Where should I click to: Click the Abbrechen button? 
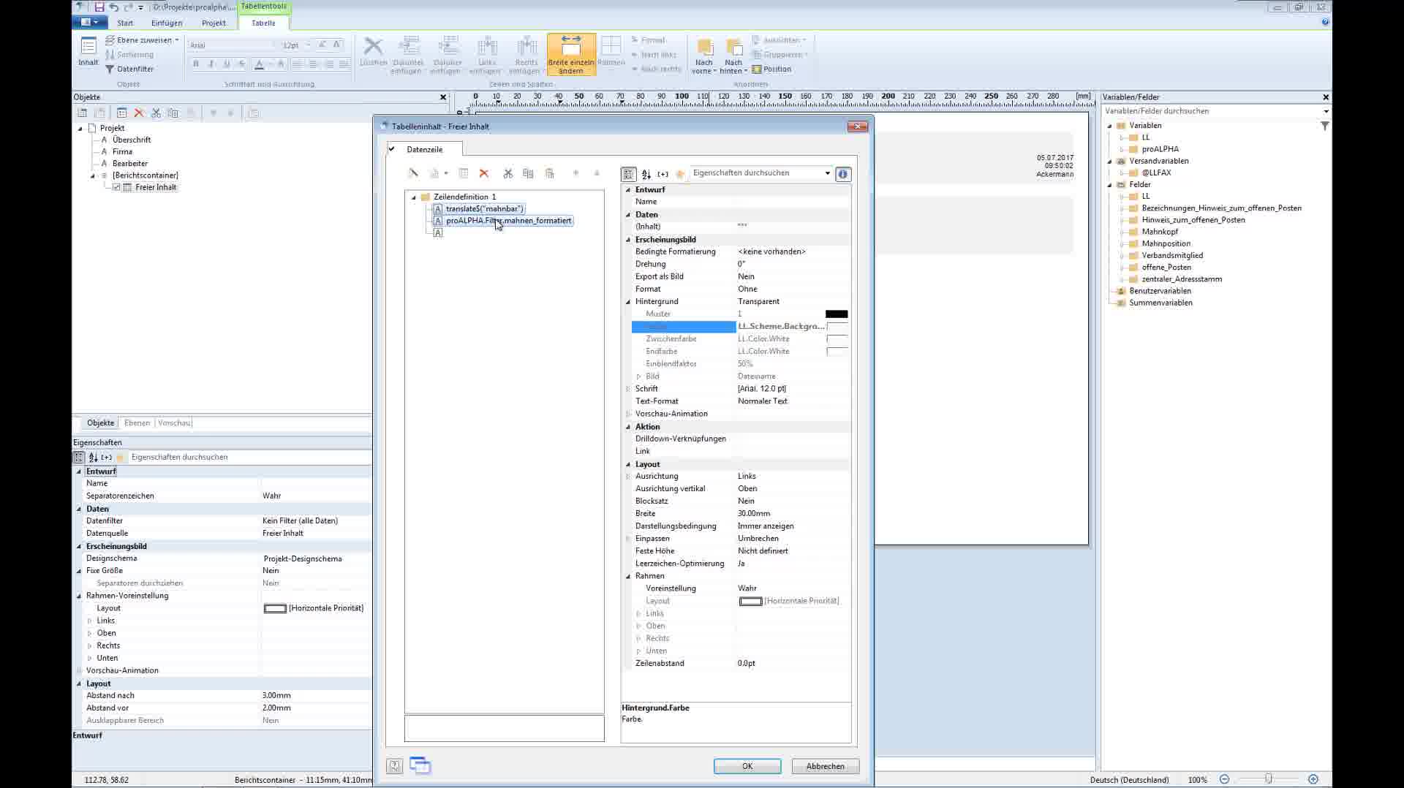coord(826,766)
